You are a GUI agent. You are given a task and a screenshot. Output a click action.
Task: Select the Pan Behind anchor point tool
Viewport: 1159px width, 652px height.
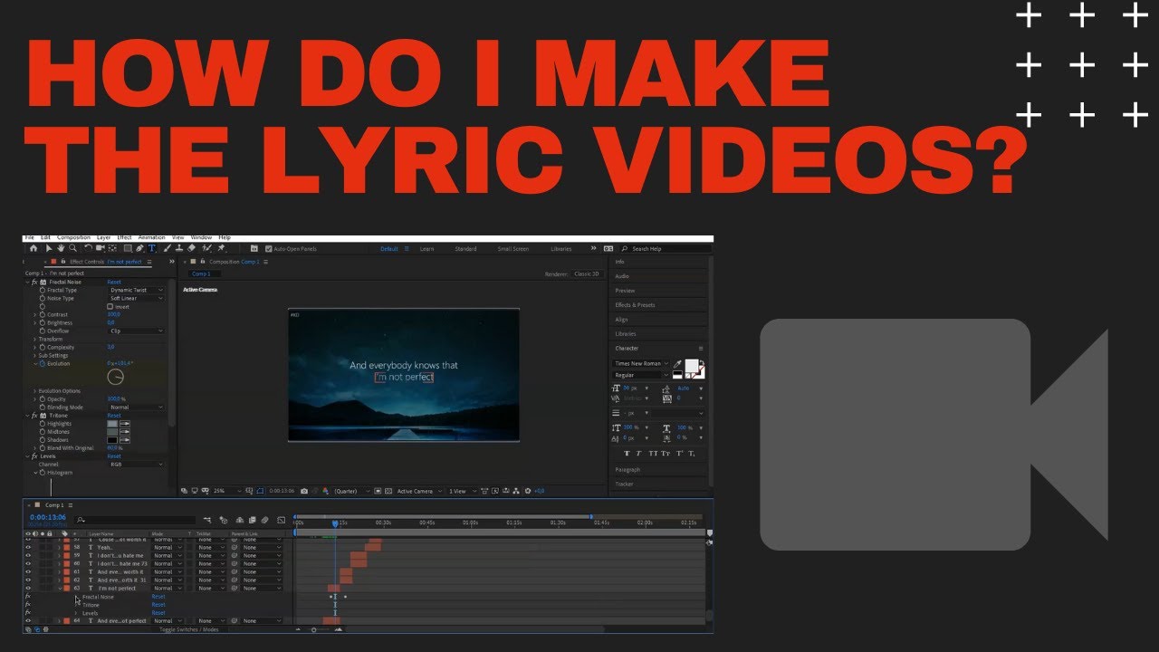click(x=112, y=248)
